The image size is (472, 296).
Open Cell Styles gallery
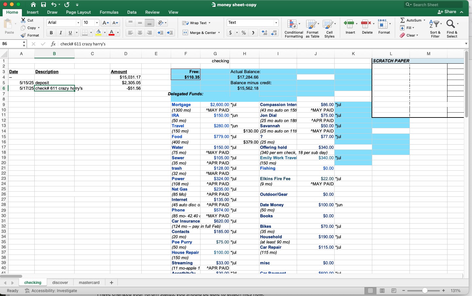(x=329, y=29)
